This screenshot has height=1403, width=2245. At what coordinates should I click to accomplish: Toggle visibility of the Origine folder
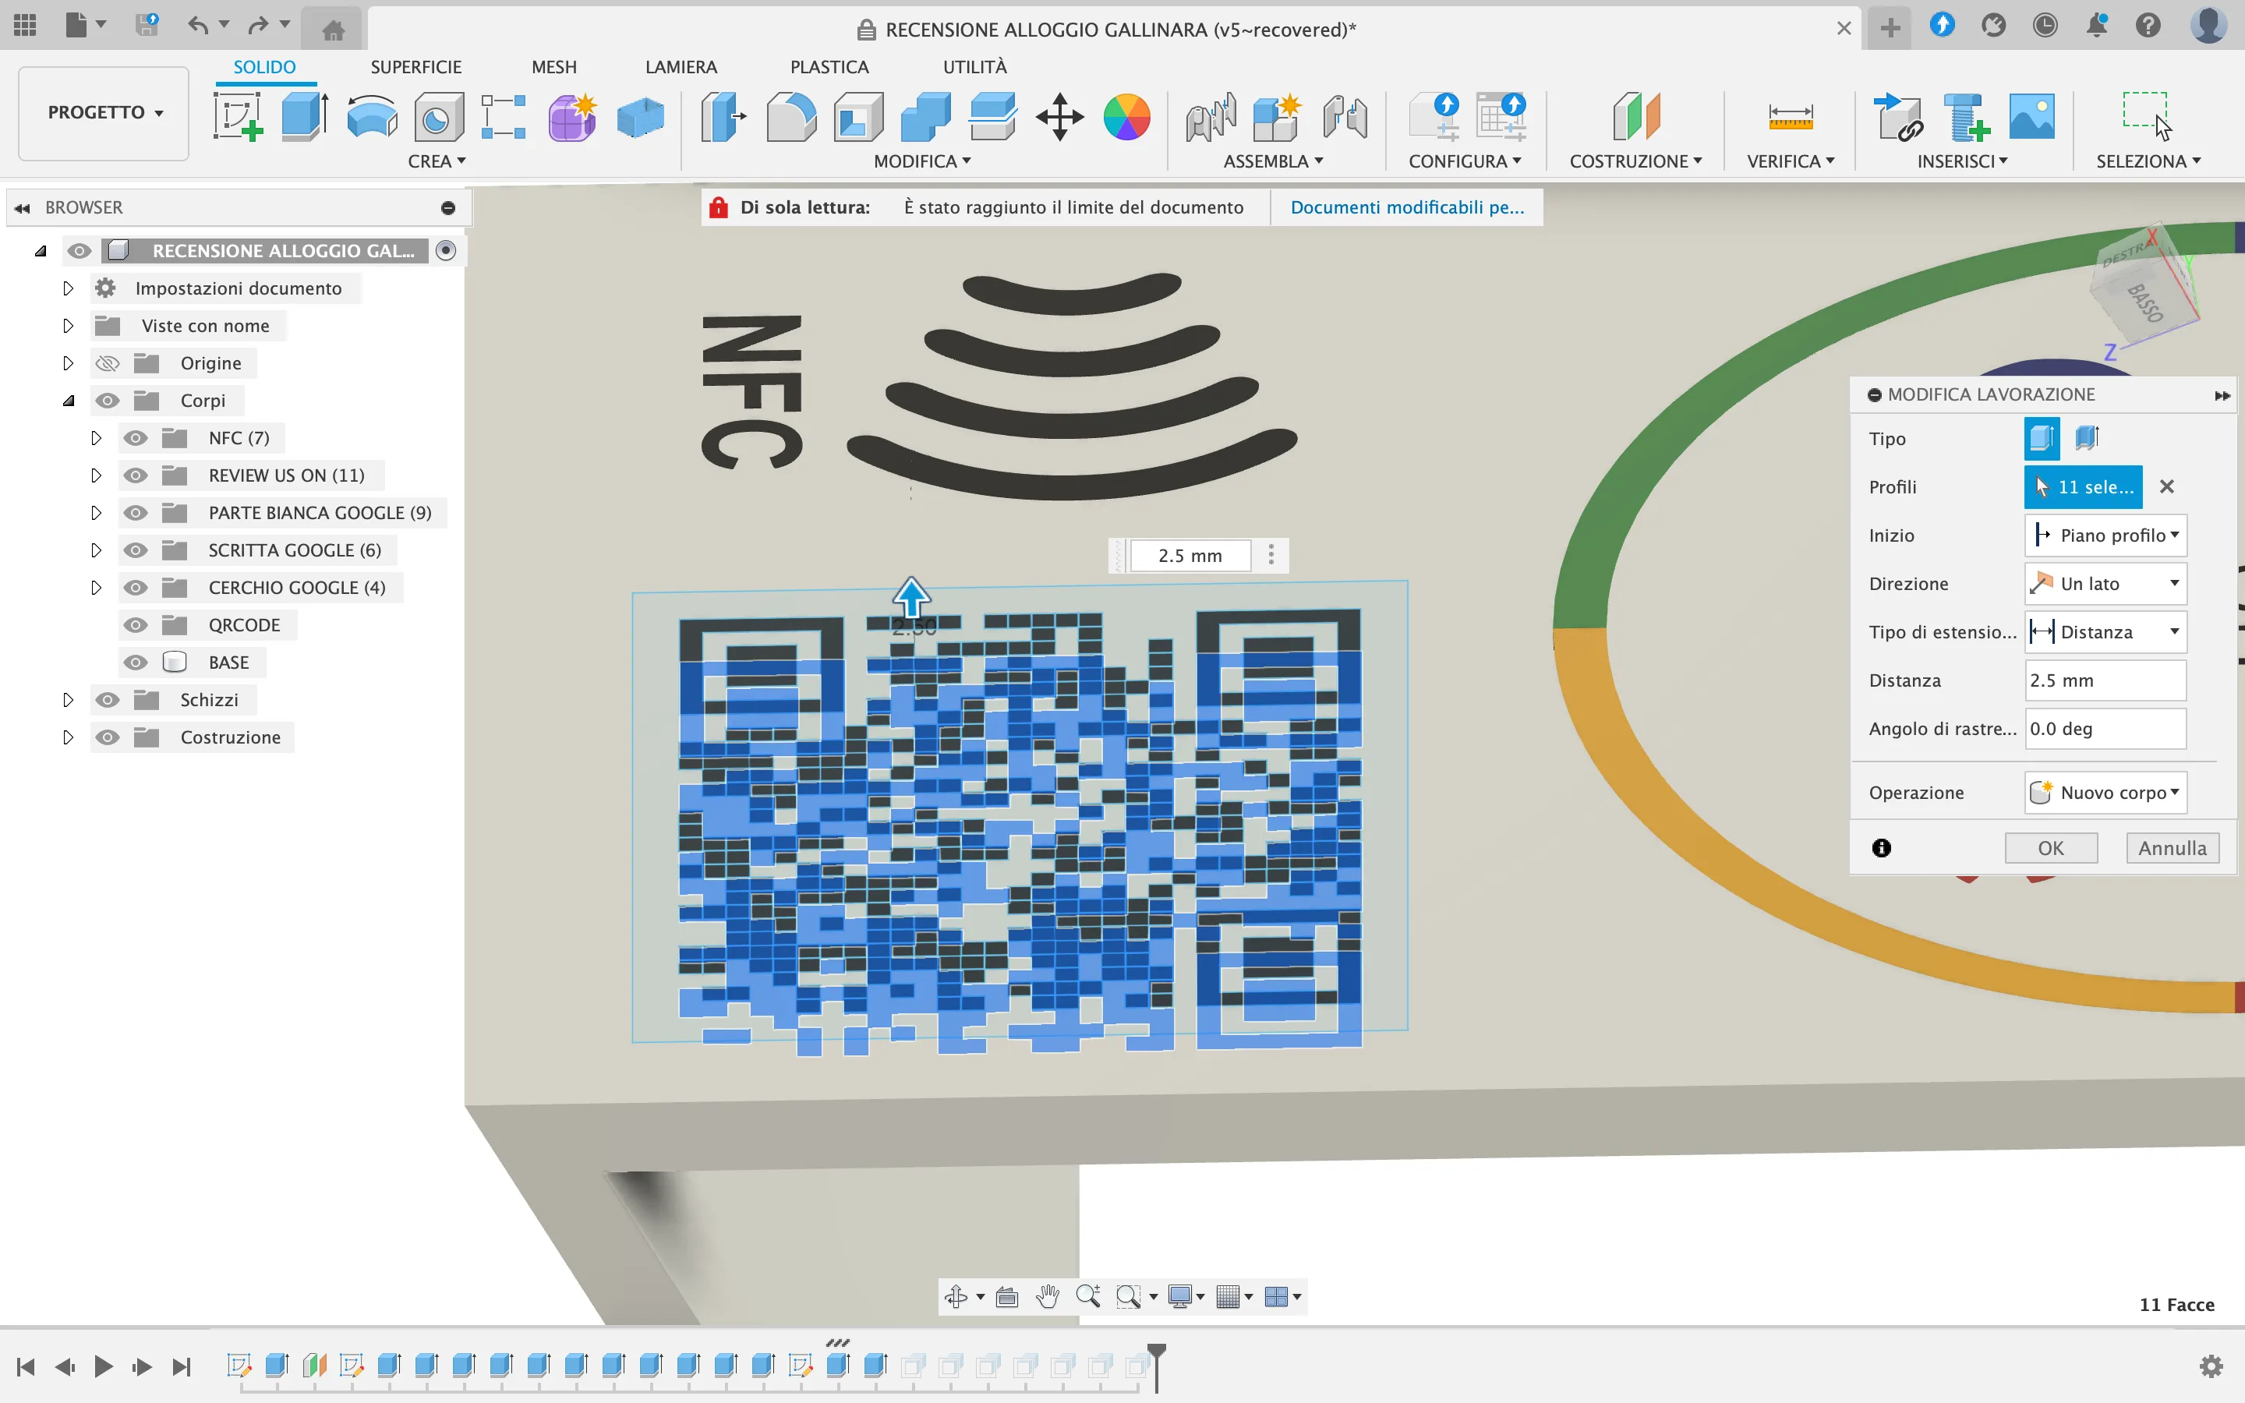click(108, 362)
